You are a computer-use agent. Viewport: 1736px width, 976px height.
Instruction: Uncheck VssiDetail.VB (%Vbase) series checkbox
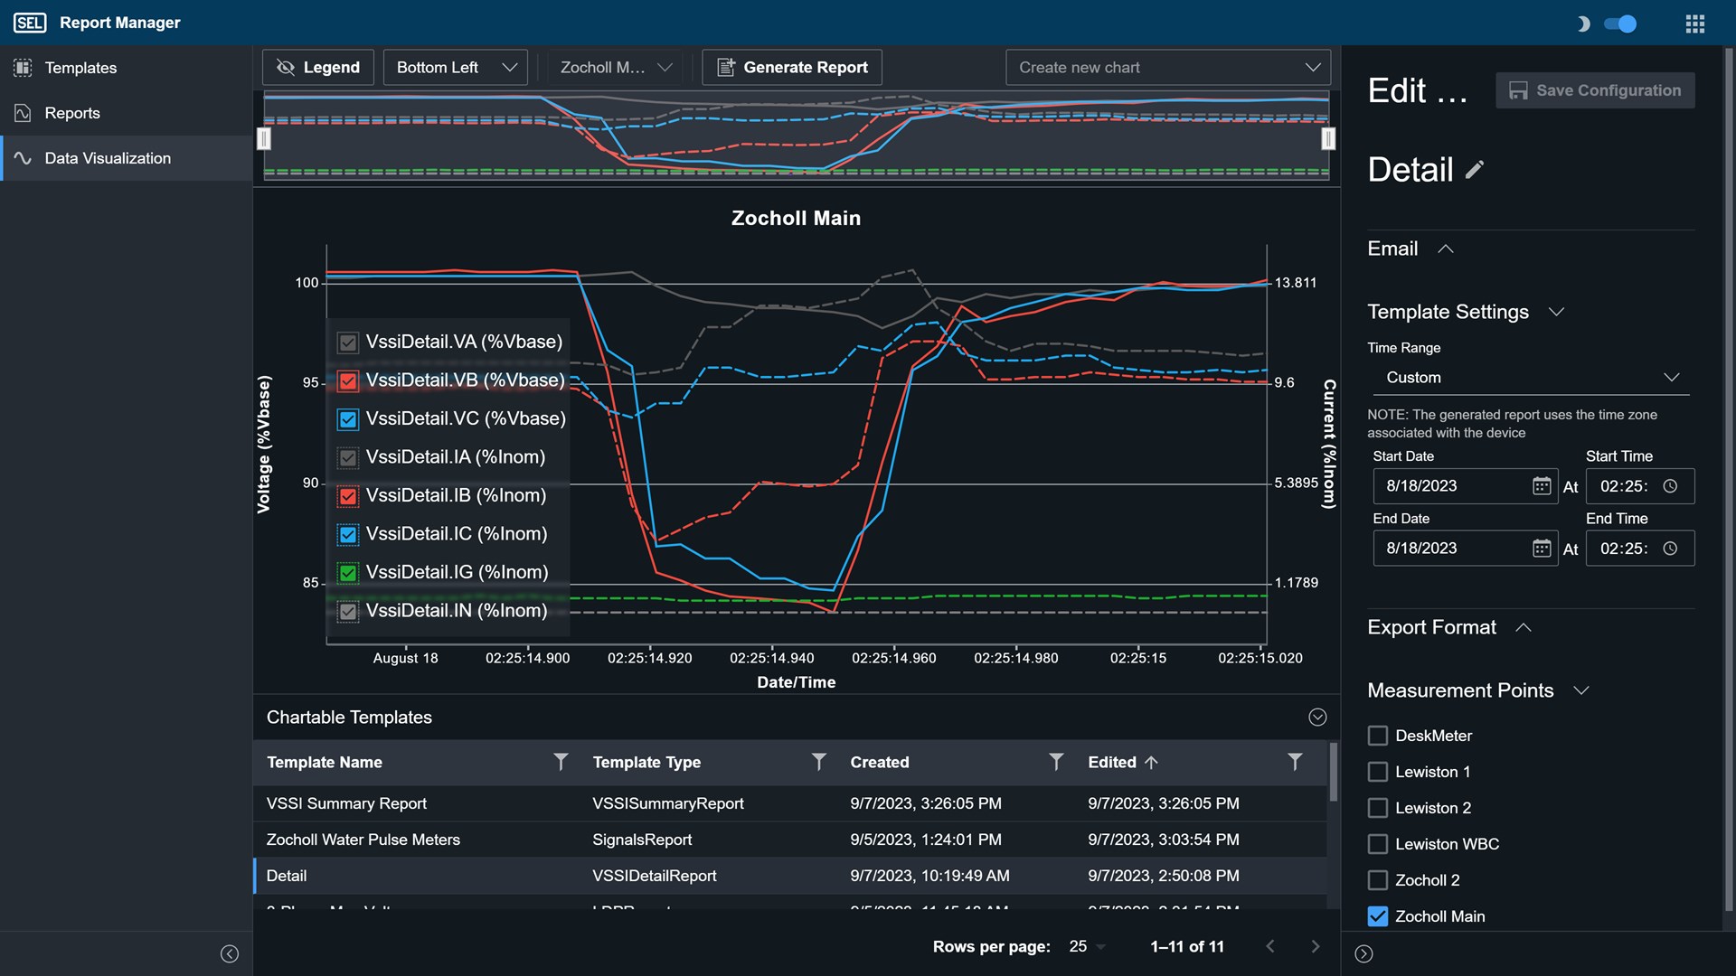(348, 380)
